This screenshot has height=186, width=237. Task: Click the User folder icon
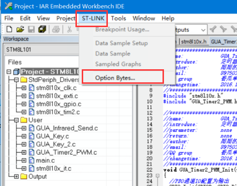tap(24, 120)
